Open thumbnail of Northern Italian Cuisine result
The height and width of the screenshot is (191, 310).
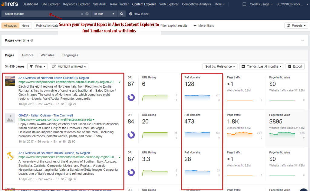[x=10, y=81]
